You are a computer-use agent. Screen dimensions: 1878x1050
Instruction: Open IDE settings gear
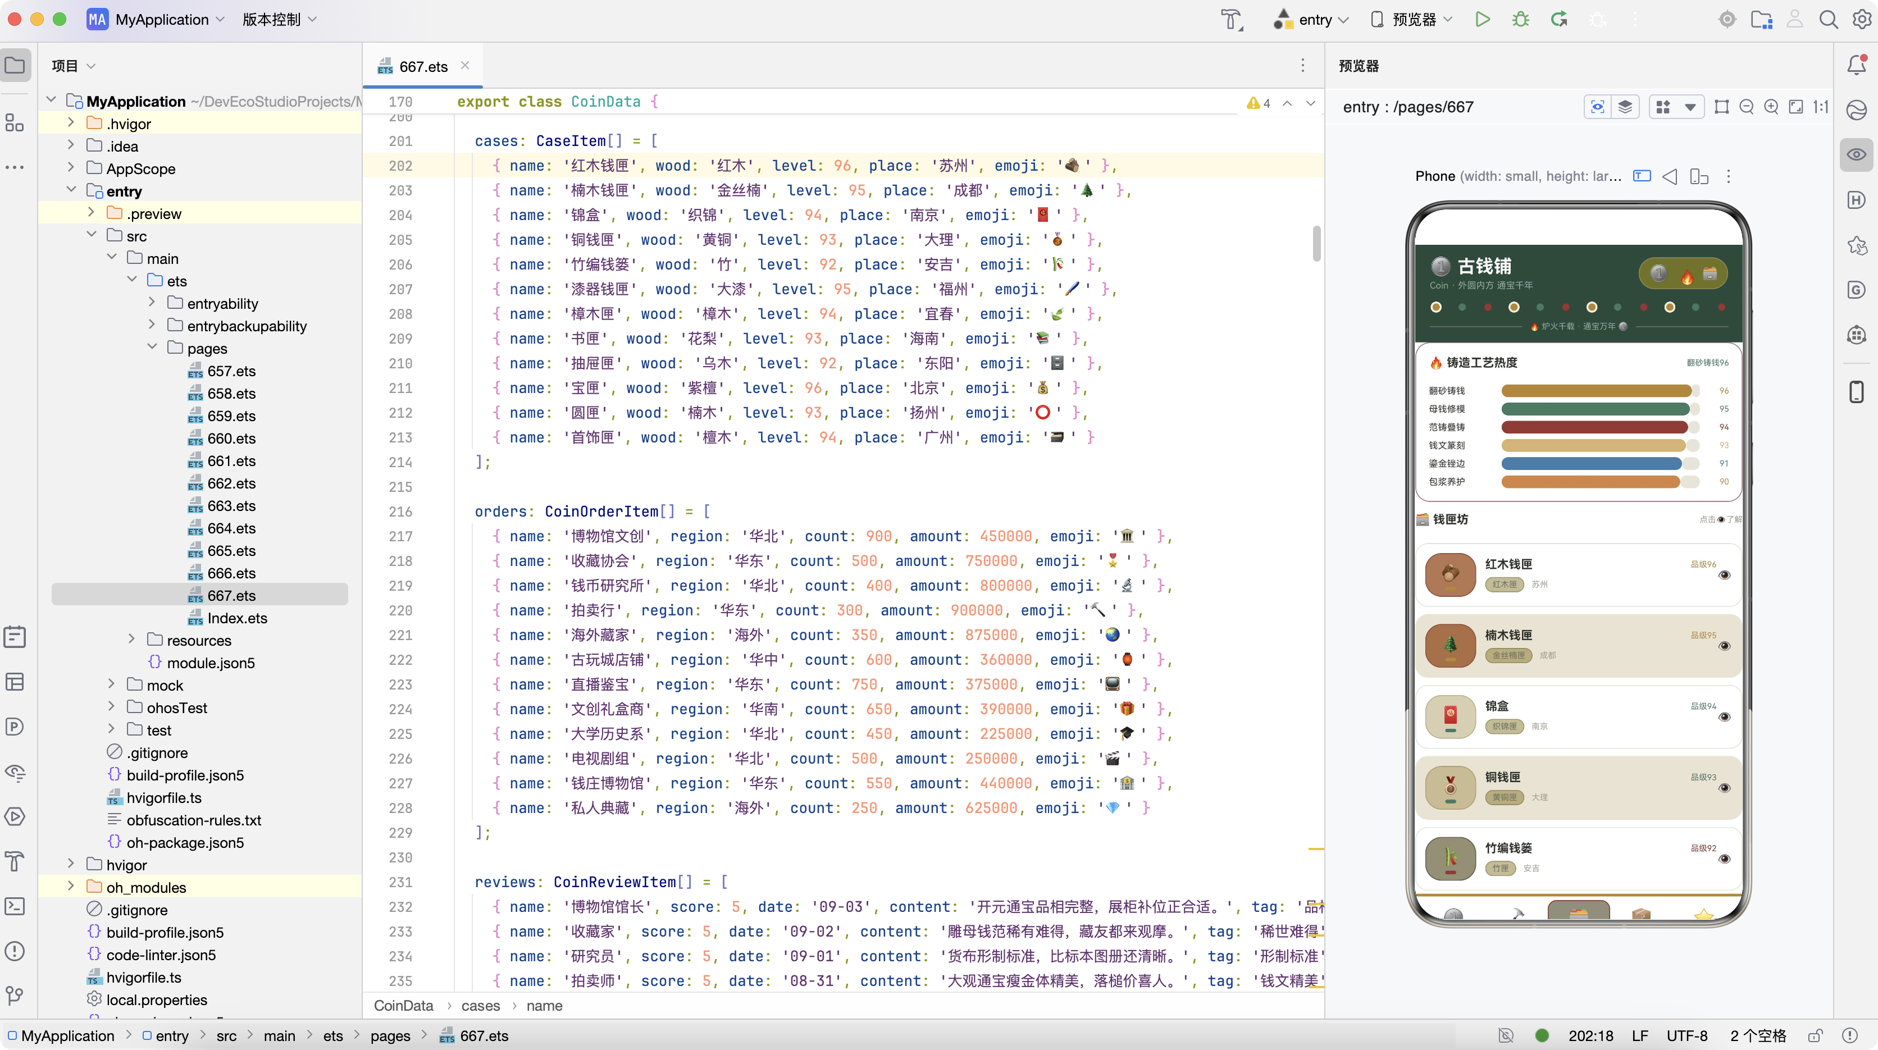click(x=1861, y=20)
